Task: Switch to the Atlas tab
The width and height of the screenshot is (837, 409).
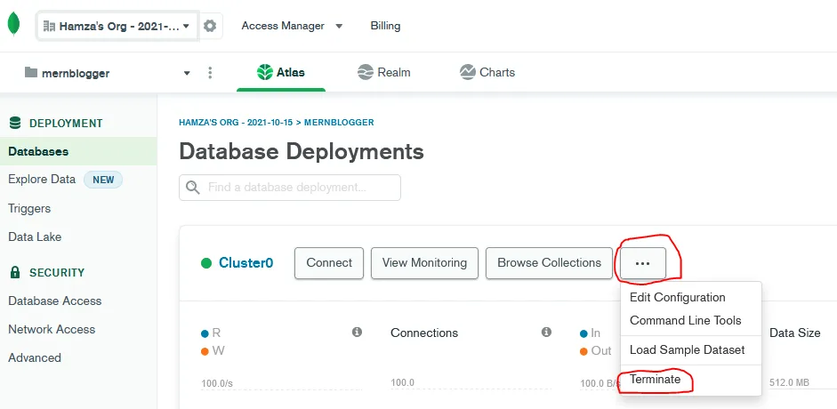Action: [281, 72]
